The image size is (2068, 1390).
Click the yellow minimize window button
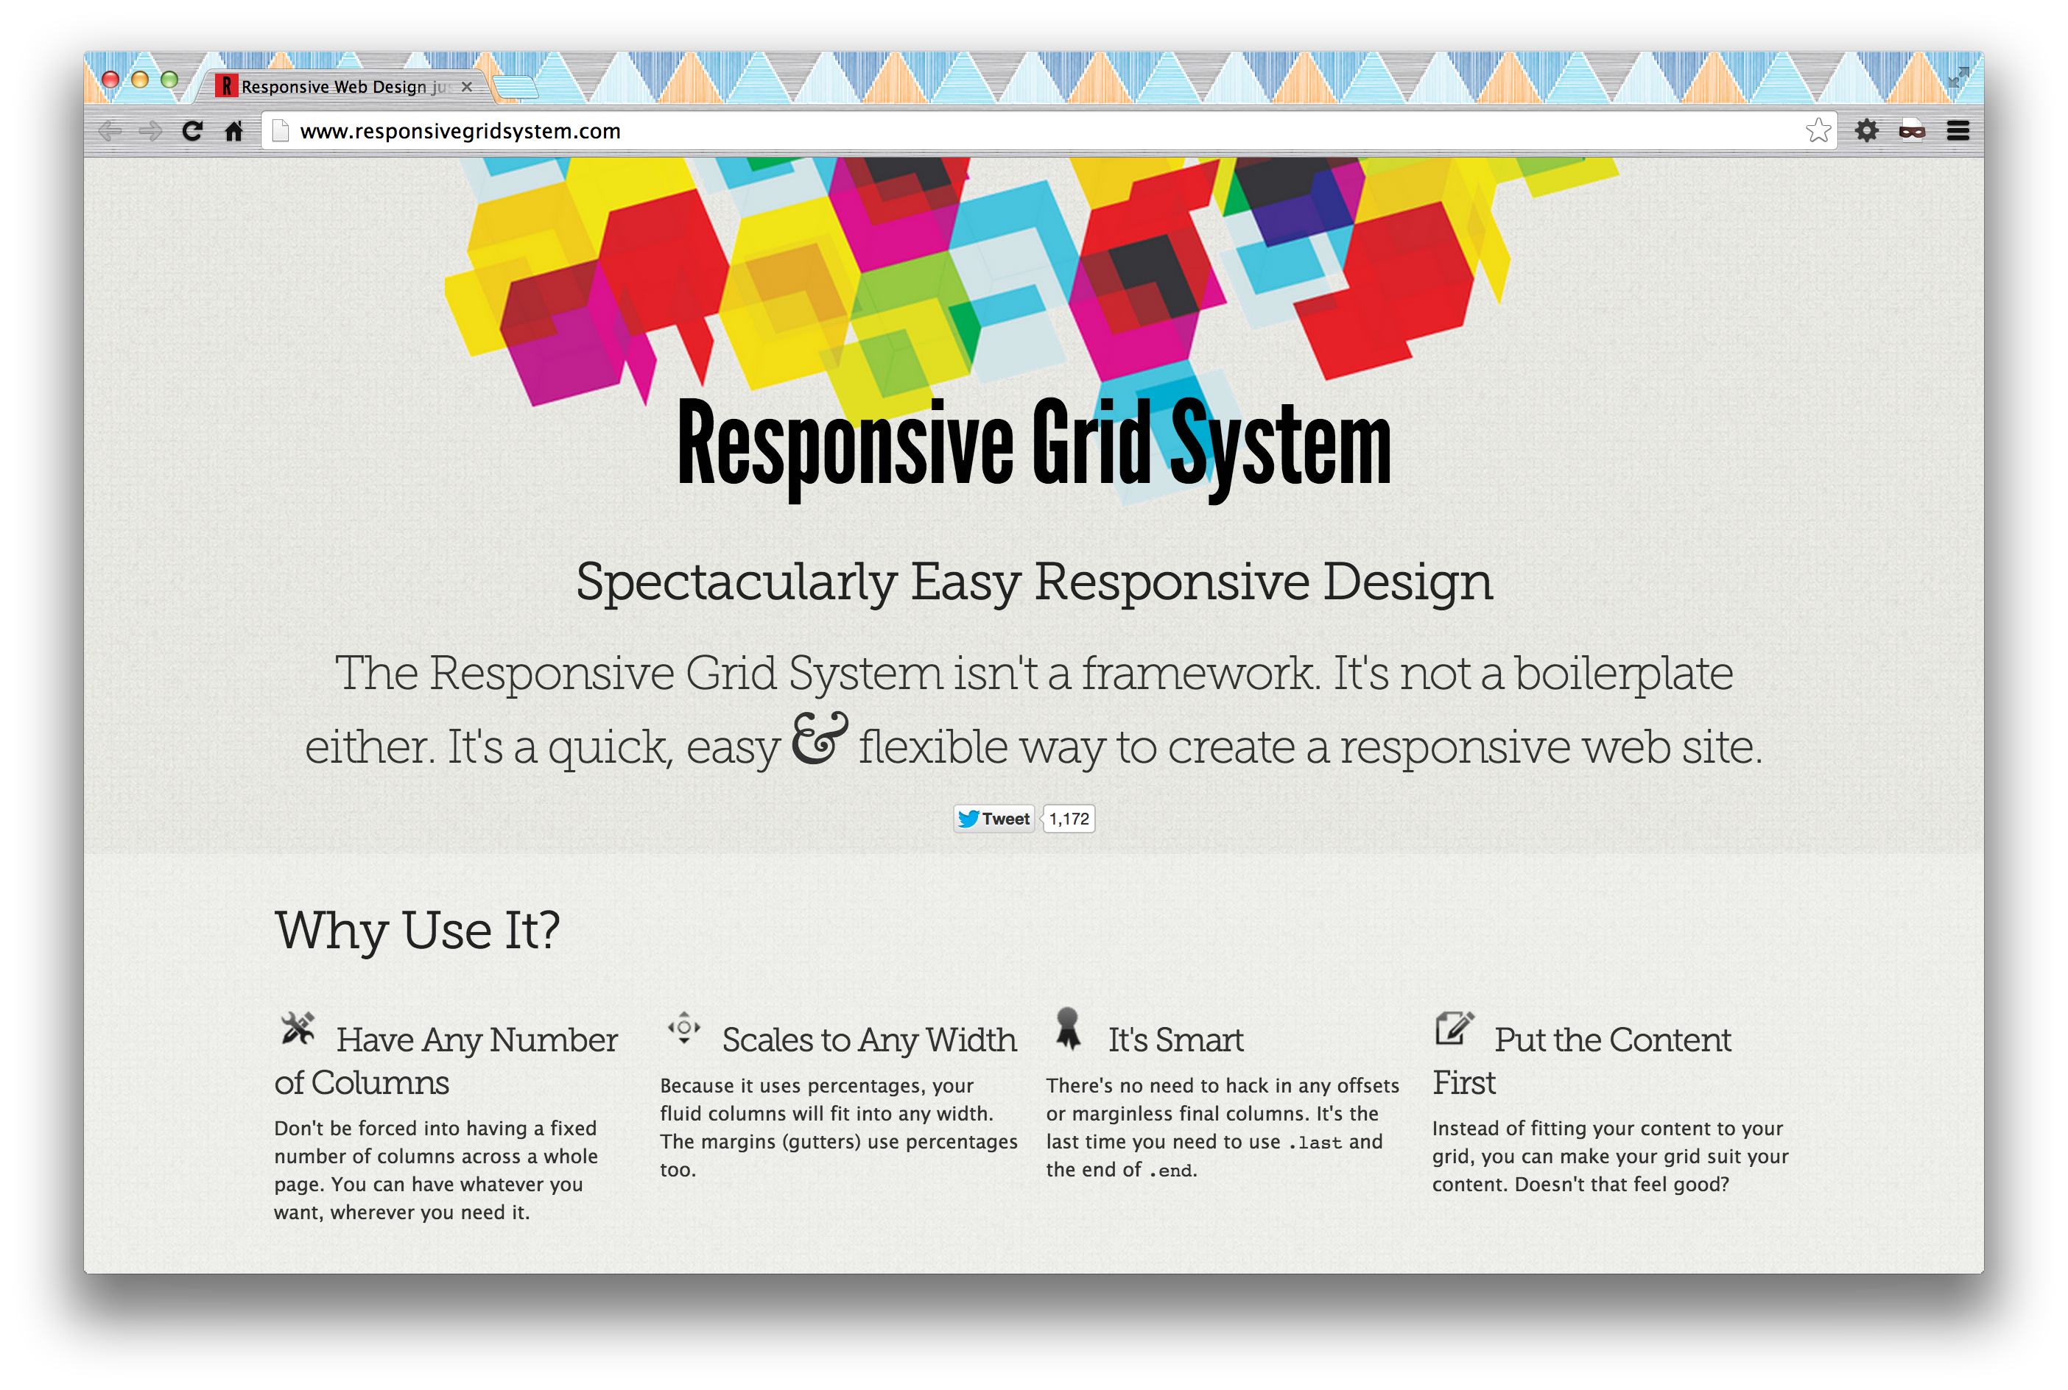pos(139,79)
